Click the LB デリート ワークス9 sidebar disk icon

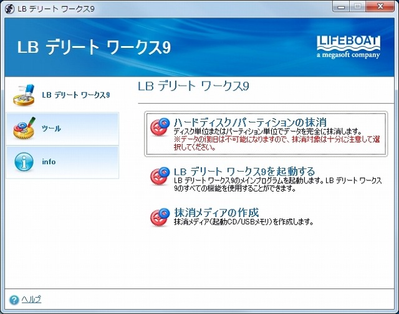(24, 95)
